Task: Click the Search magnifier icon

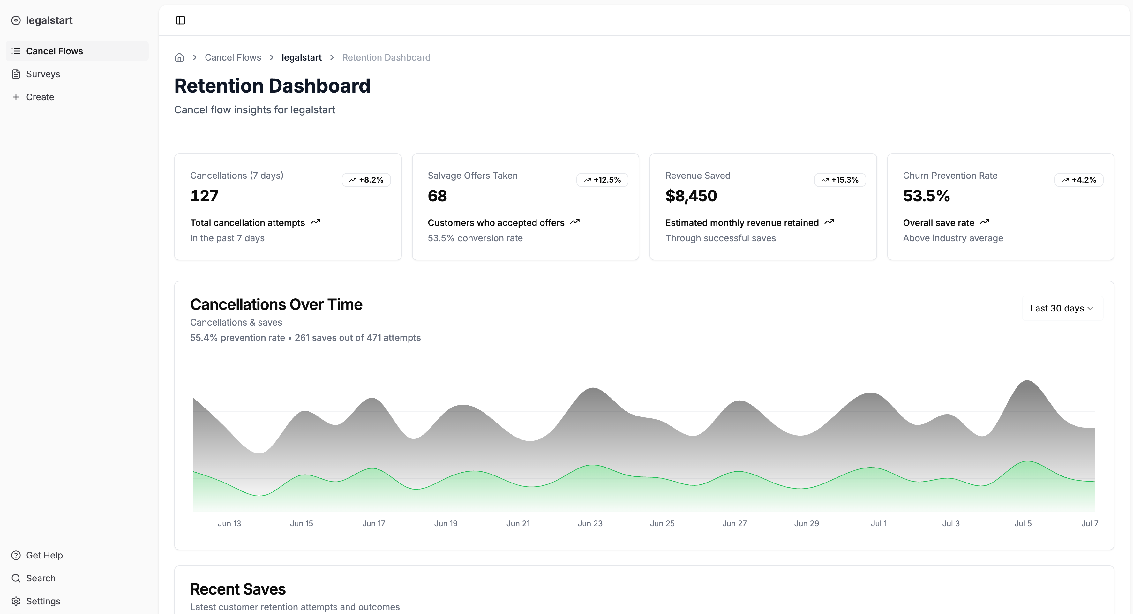Action: (x=16, y=578)
